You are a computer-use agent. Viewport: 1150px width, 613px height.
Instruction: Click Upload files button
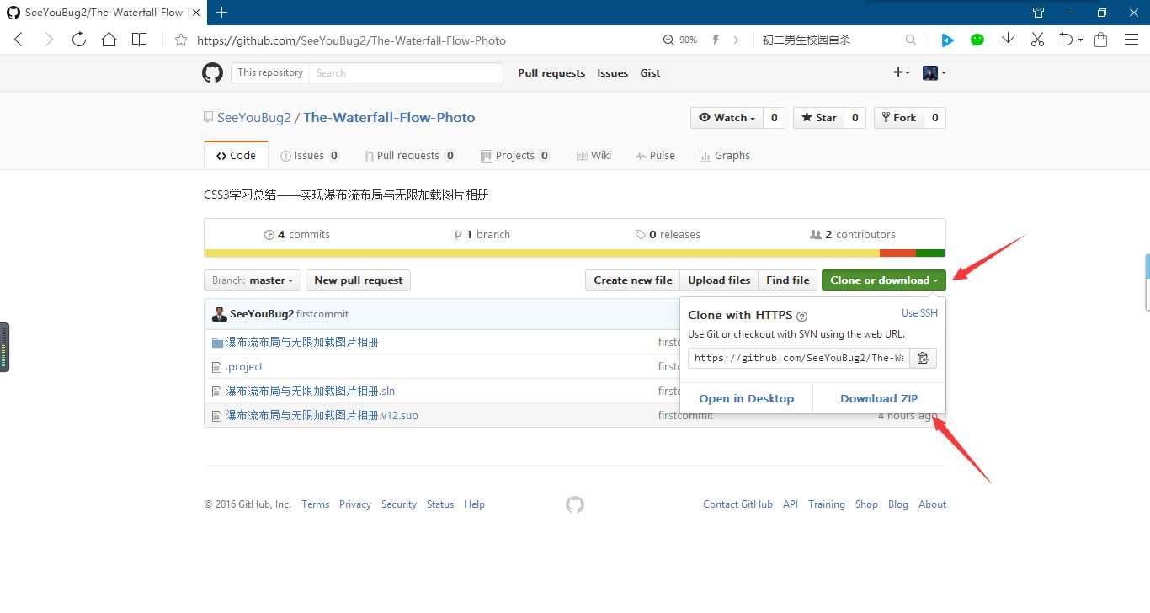coord(719,280)
